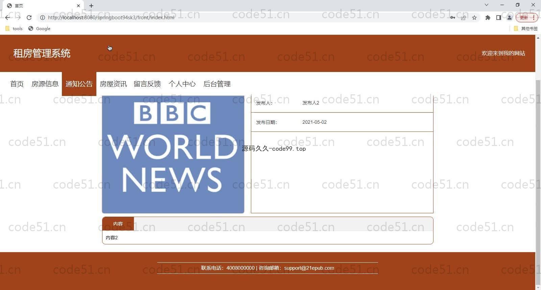Viewport: 541px width, 290px height.
Task: Click the 欢迎来到我的网站 welcome text
Action: click(503, 53)
